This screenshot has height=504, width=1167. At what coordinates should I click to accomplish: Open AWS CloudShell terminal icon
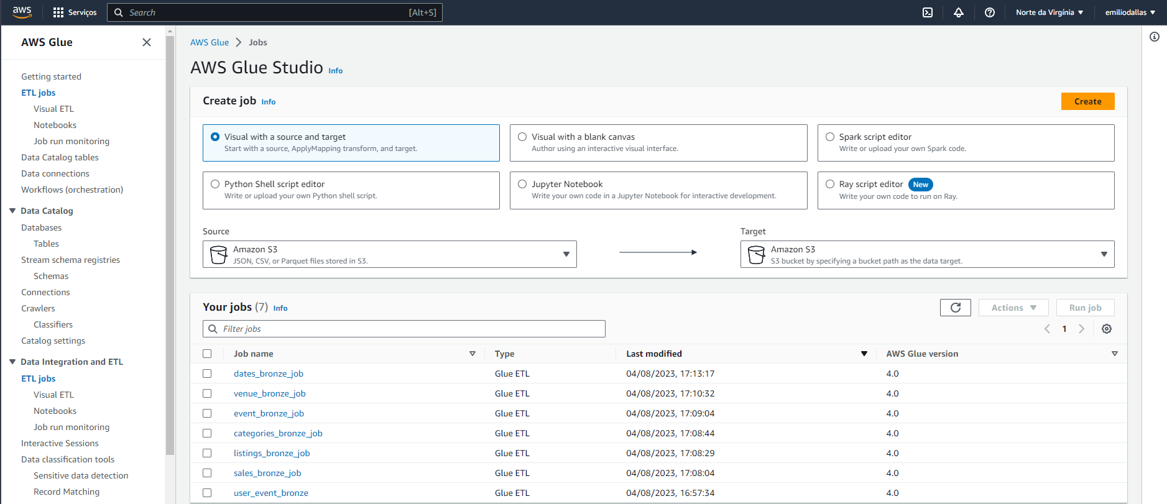tap(927, 12)
